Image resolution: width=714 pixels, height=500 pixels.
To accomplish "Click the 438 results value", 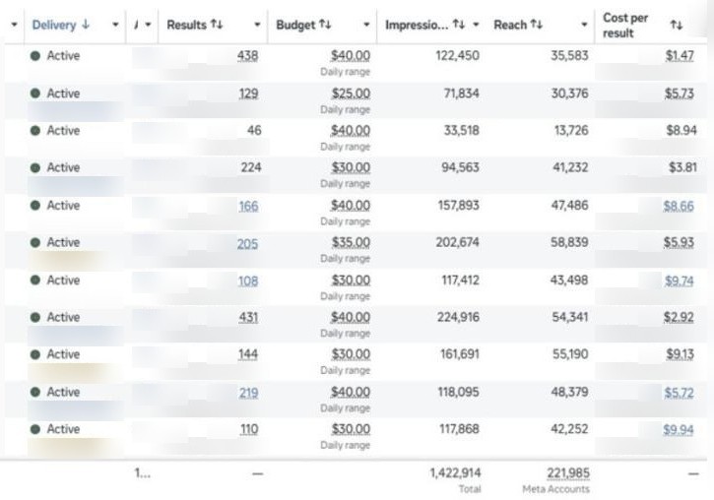I will coord(248,56).
